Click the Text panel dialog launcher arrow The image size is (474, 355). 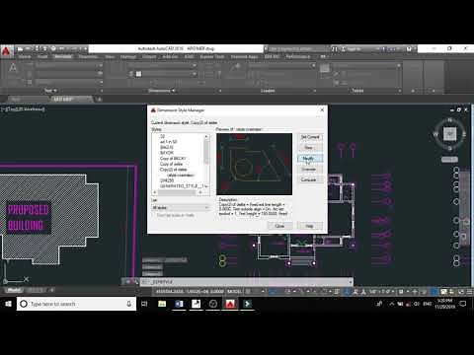point(102,91)
